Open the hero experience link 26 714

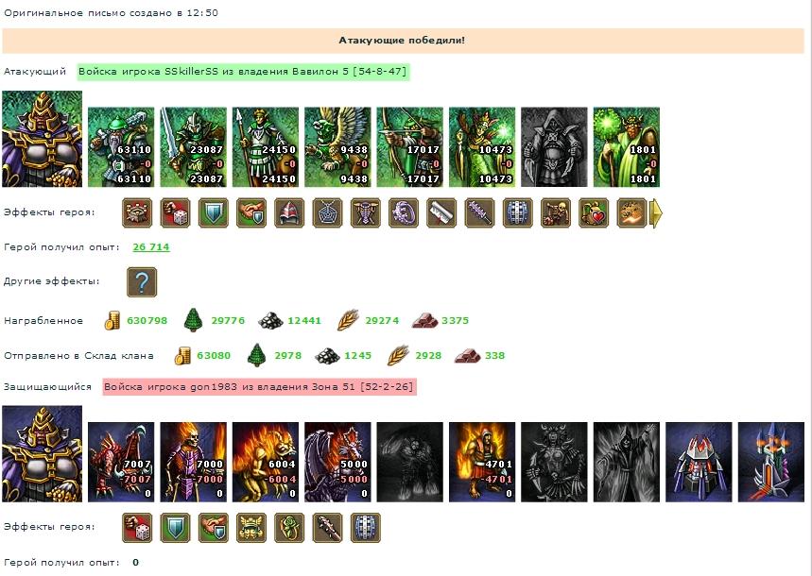(x=151, y=246)
